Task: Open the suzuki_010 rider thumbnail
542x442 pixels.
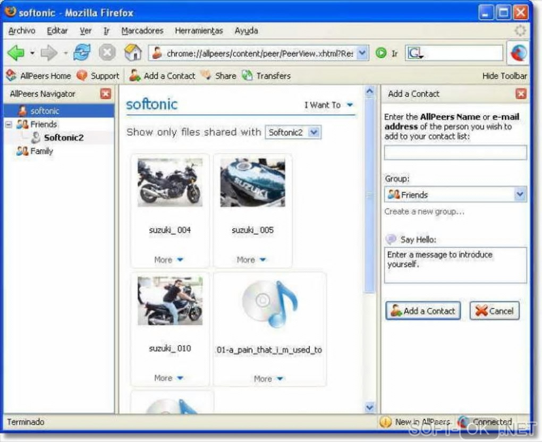Action: pyautogui.click(x=170, y=301)
